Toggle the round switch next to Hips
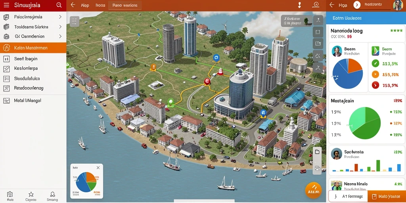Screen dimensions: 406x203 coord(357,5)
